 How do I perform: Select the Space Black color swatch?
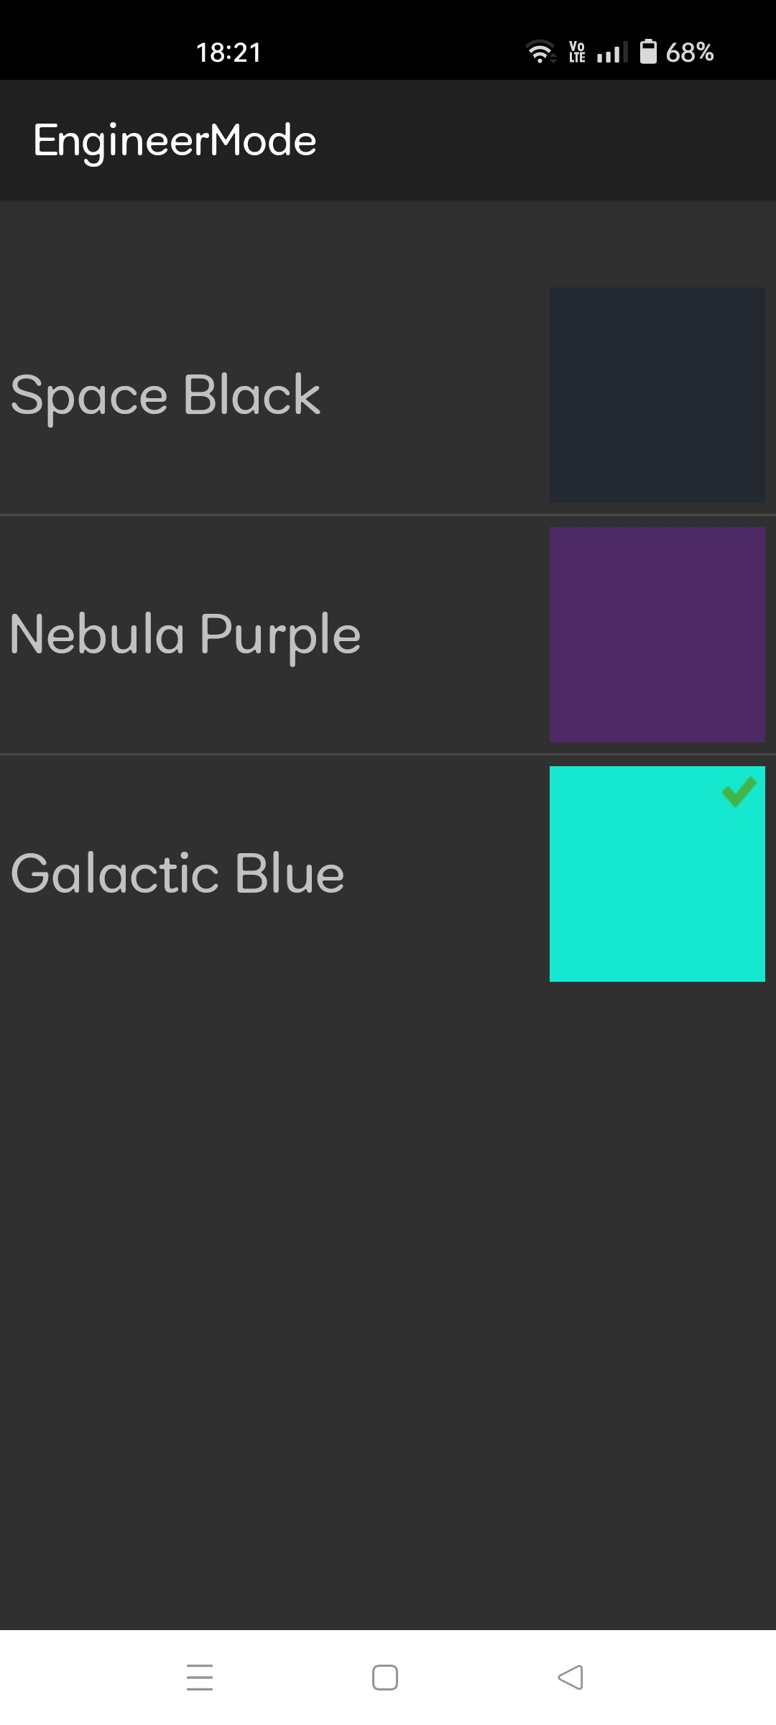click(657, 395)
